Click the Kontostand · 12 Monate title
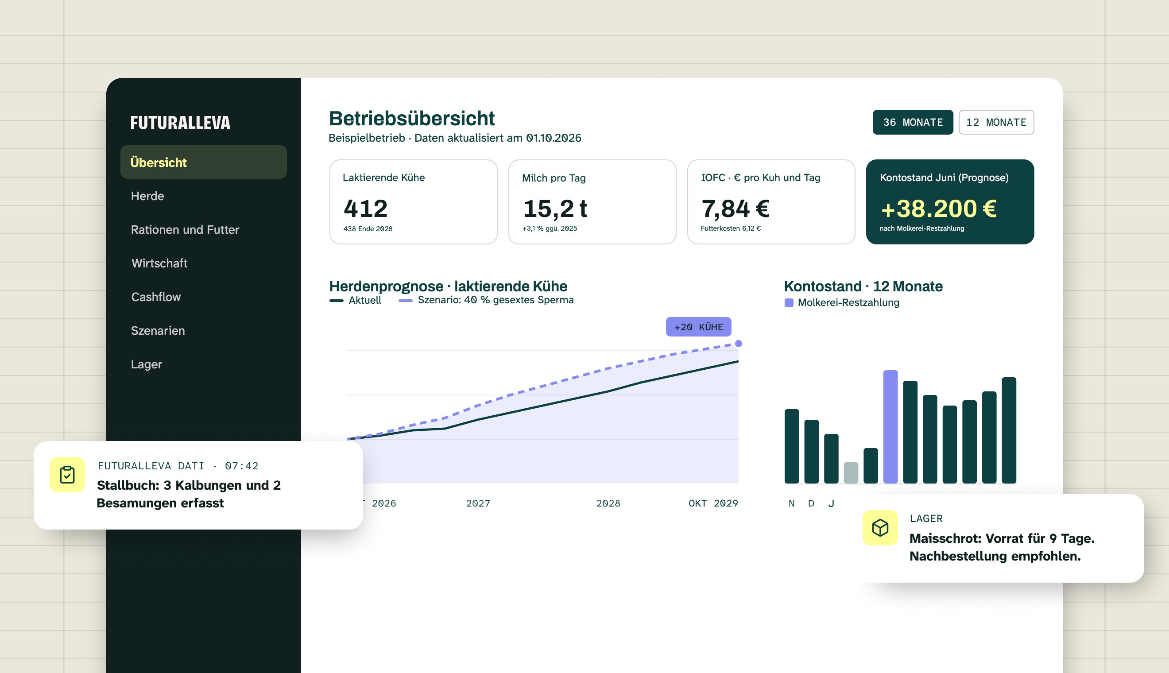 coord(863,286)
